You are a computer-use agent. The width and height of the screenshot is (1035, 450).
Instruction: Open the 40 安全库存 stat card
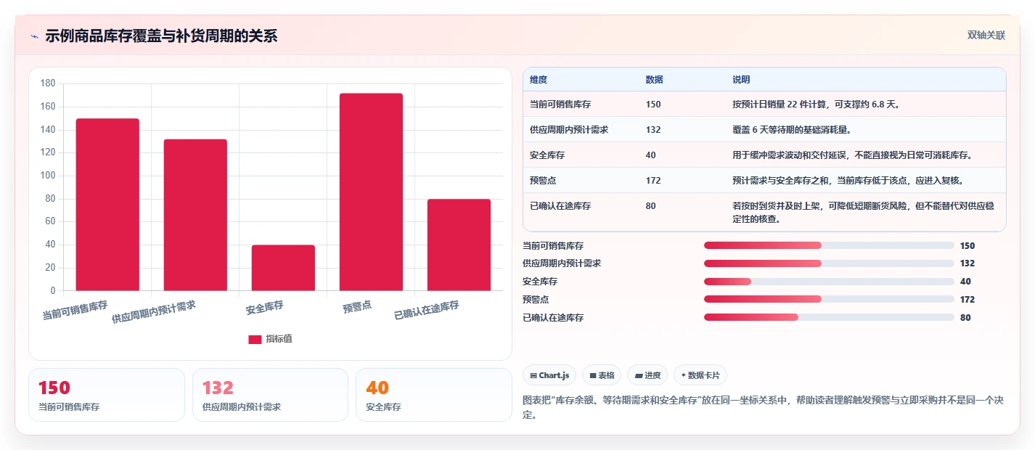coord(434,395)
